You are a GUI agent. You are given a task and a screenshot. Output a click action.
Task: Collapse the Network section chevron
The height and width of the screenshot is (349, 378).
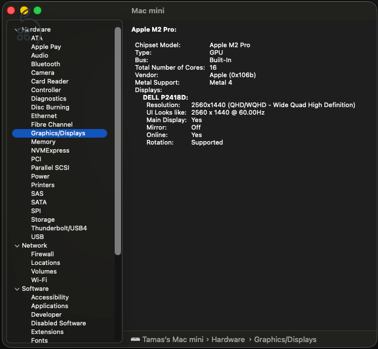pyautogui.click(x=17, y=245)
